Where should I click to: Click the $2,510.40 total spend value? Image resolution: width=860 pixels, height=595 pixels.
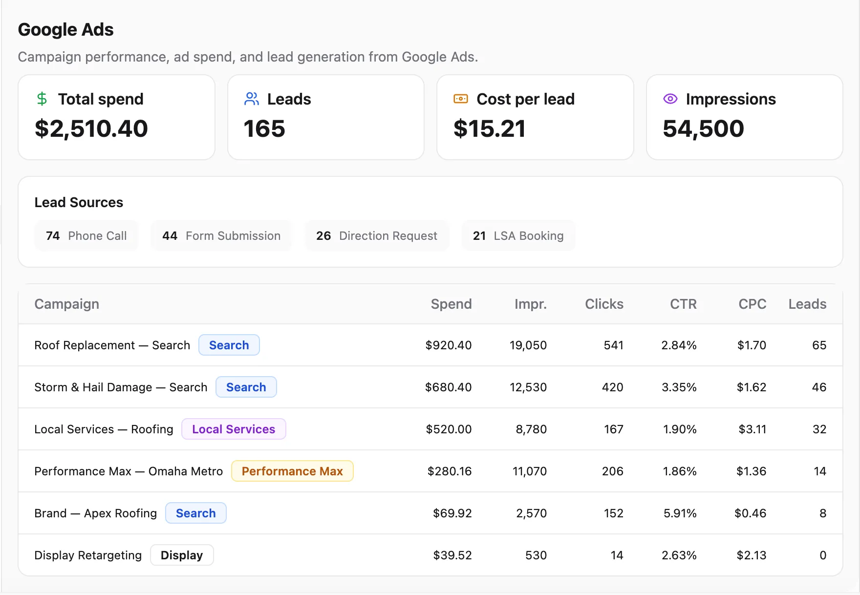[91, 129]
